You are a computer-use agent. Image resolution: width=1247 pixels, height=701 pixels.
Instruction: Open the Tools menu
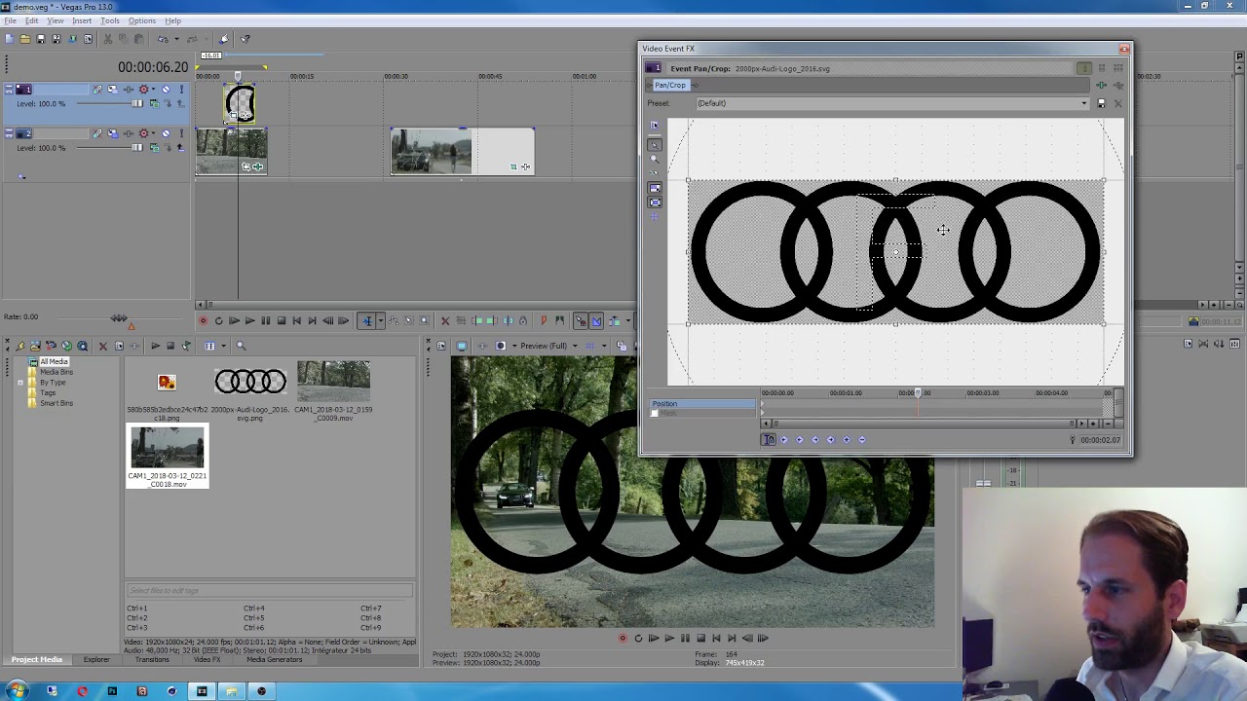point(110,20)
